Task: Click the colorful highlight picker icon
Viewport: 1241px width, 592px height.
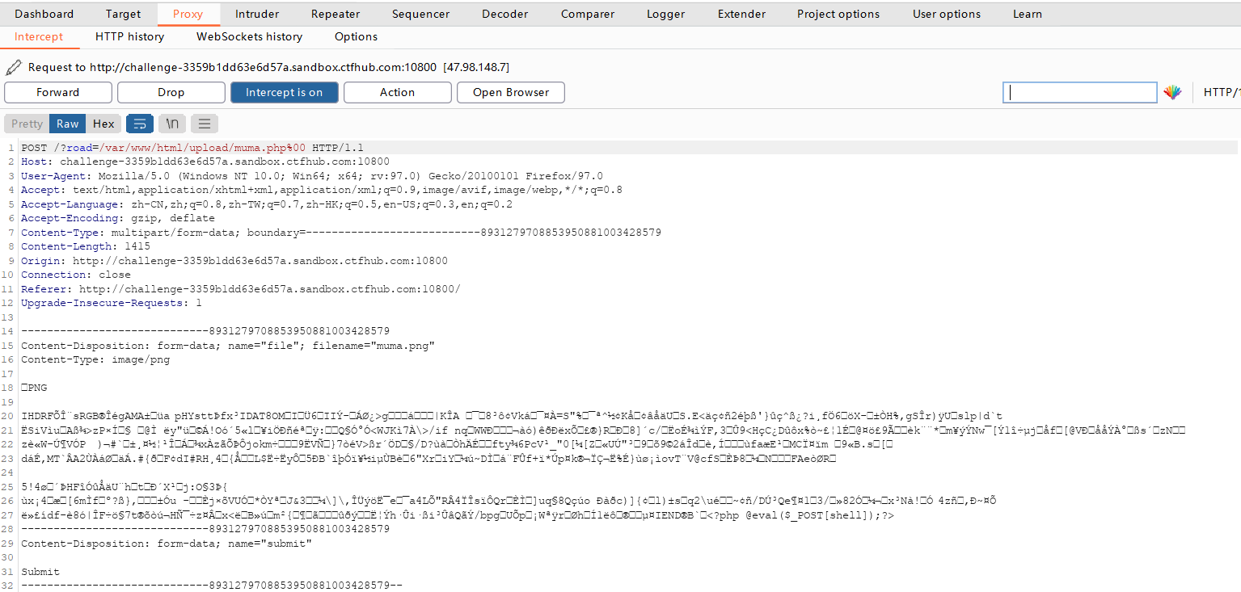Action: pos(1172,92)
